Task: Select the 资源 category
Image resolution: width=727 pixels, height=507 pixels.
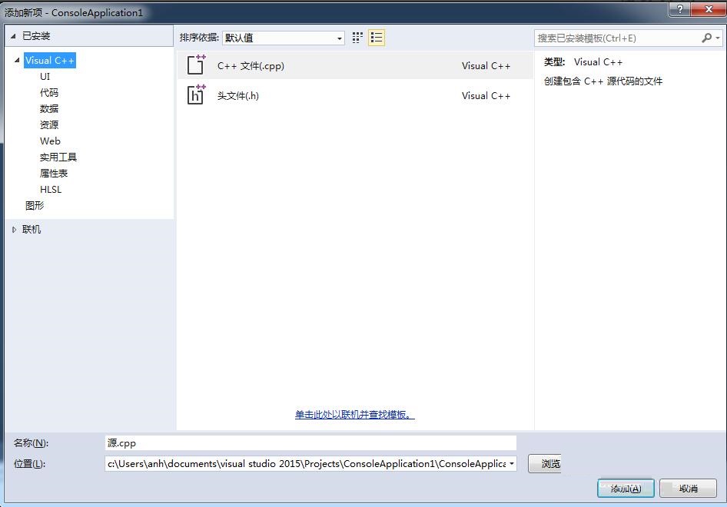Action: pos(49,124)
